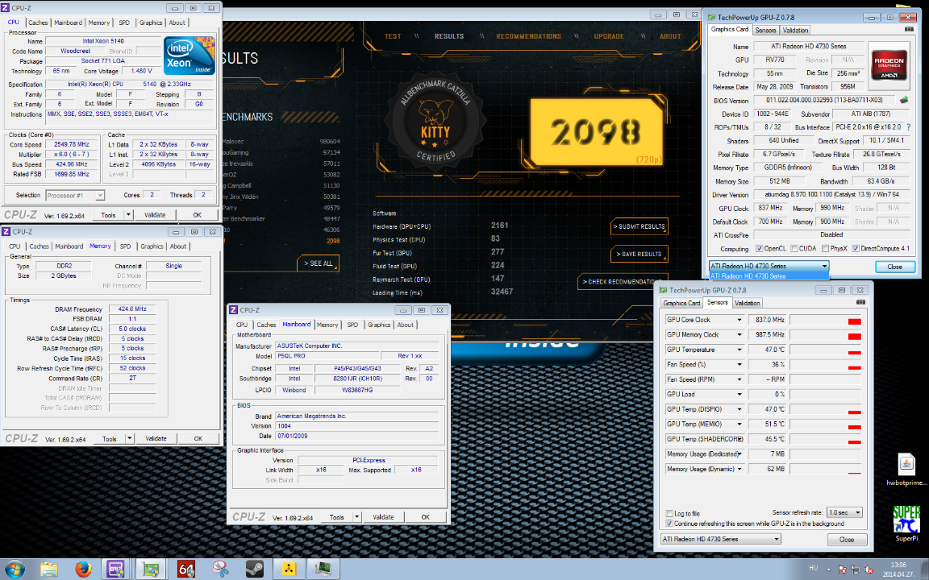Open Steam from the taskbar

click(255, 570)
